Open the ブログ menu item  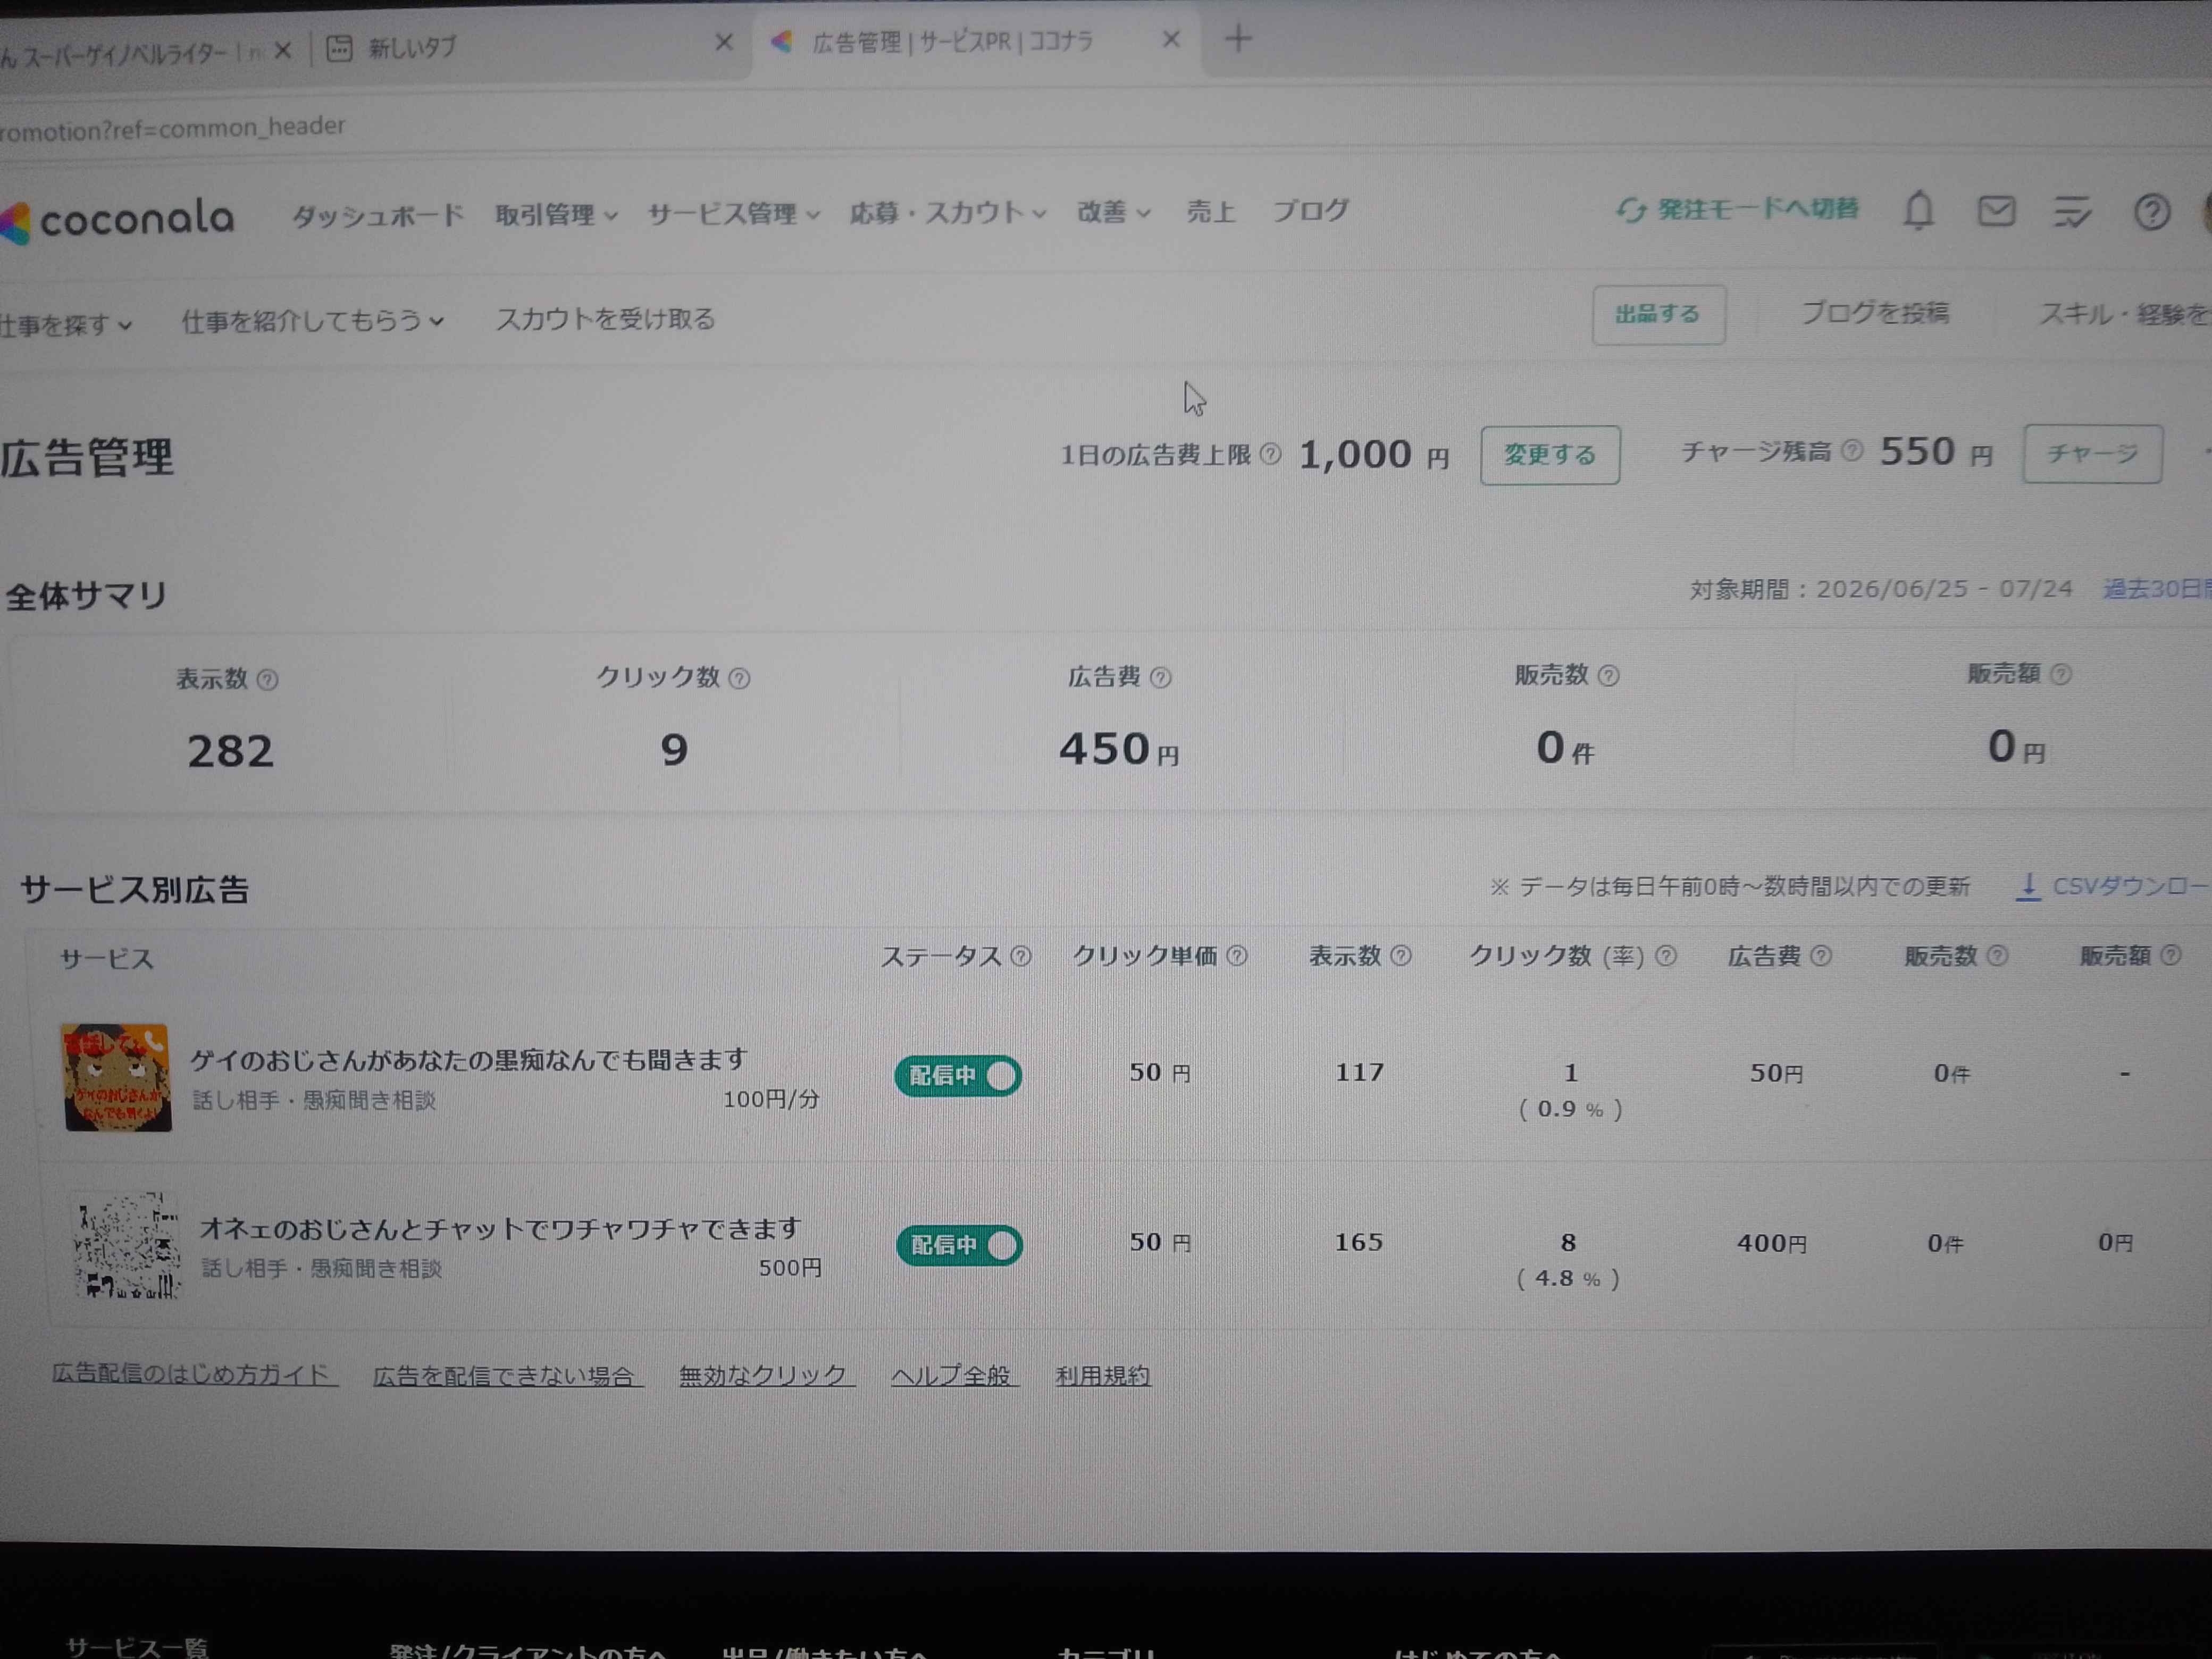[1310, 211]
